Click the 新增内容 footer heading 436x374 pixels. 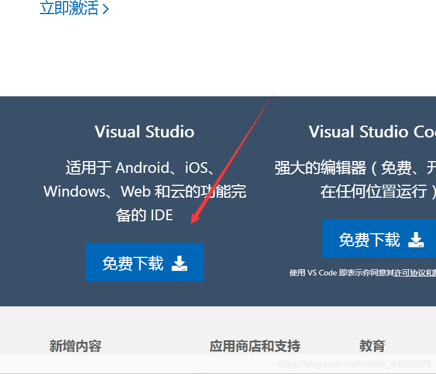click(x=75, y=346)
